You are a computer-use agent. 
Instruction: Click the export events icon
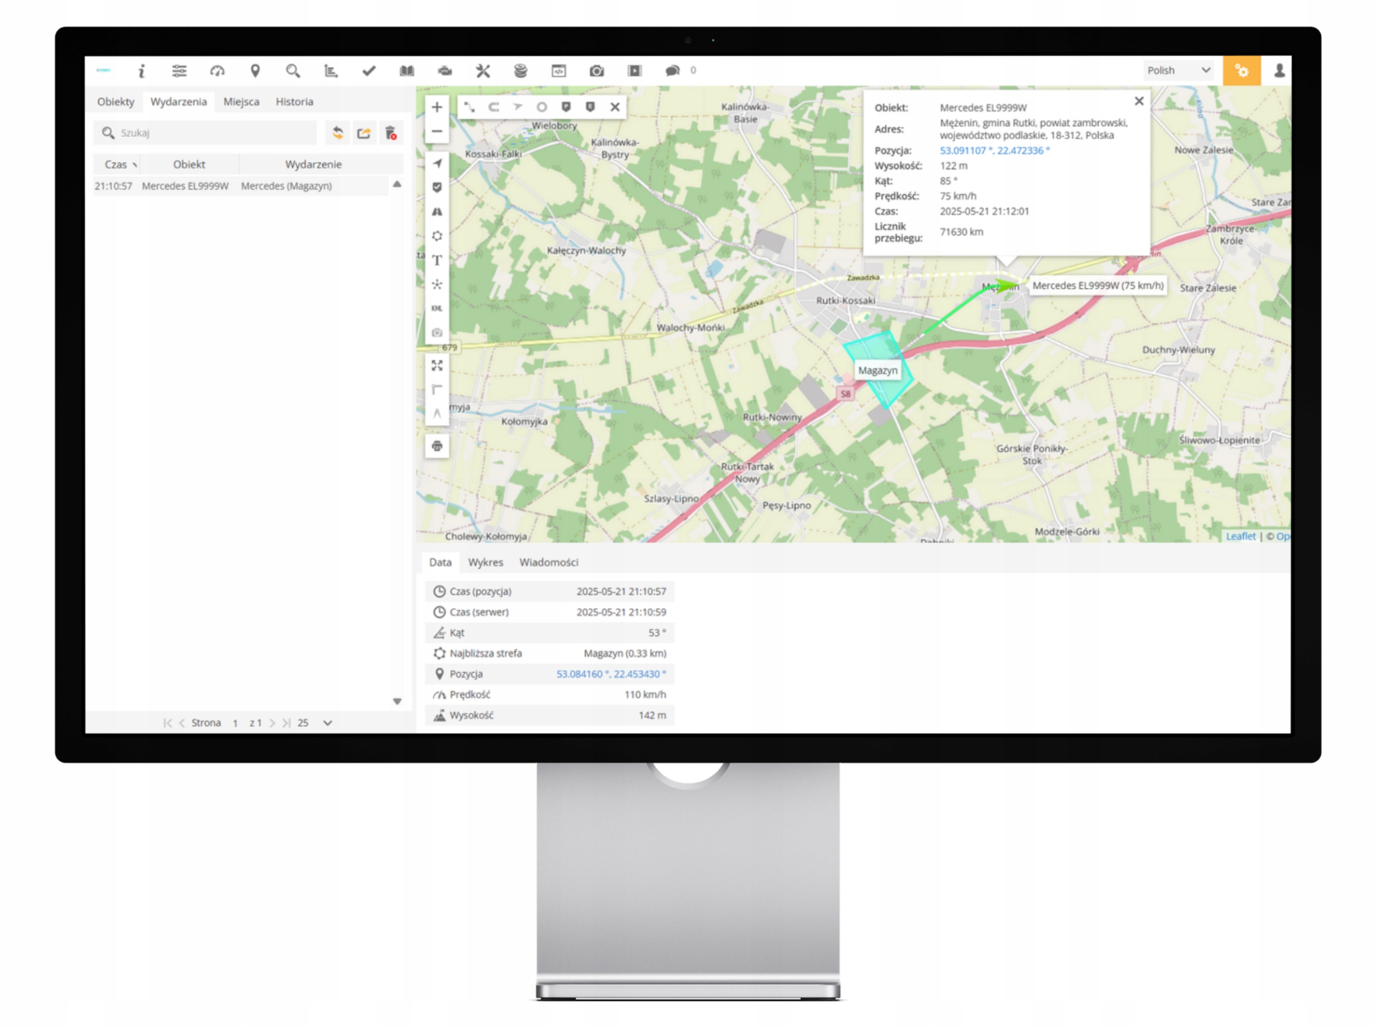coord(364,133)
